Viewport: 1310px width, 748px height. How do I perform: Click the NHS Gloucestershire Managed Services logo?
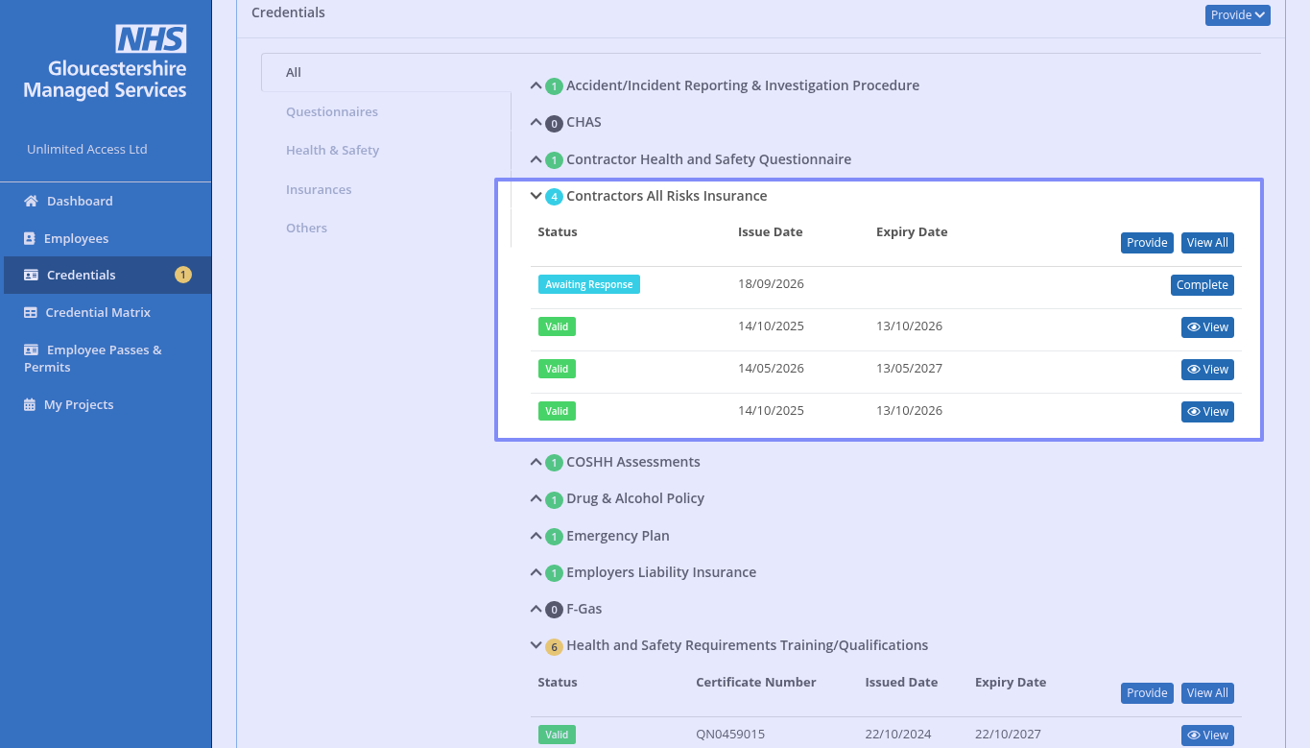click(x=105, y=63)
